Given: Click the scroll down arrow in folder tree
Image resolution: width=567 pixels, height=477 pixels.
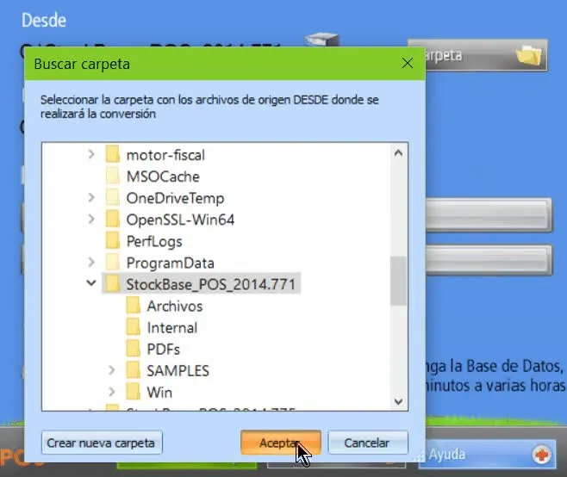Looking at the screenshot, I should [398, 401].
